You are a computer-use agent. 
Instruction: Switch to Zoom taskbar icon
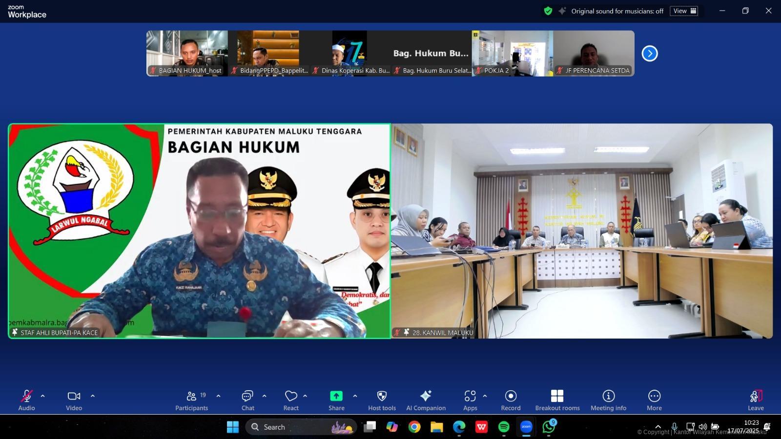[x=526, y=427]
